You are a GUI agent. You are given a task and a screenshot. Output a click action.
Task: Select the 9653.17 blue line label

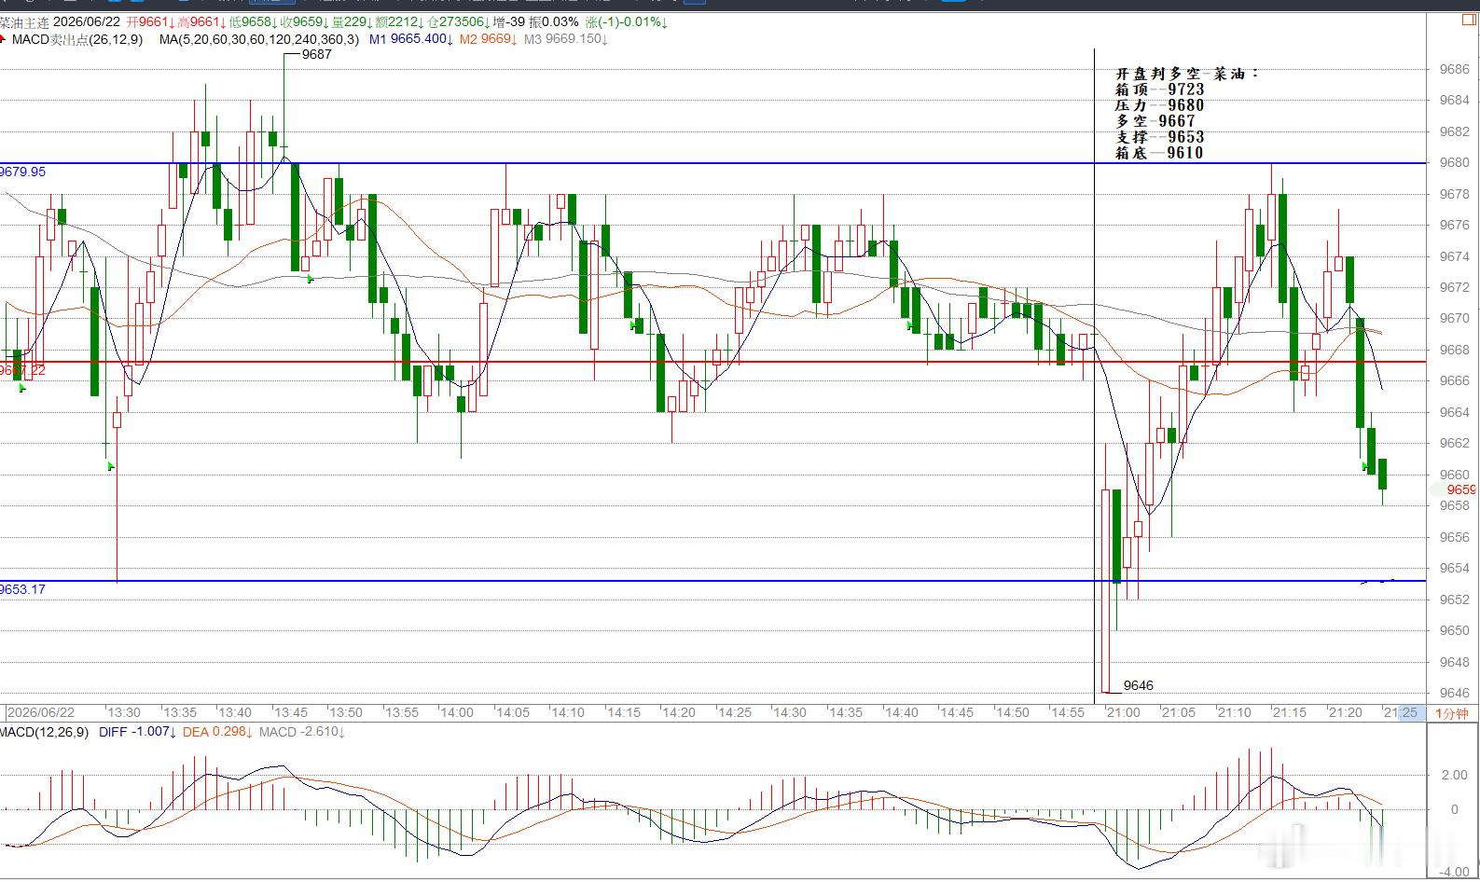(22, 589)
